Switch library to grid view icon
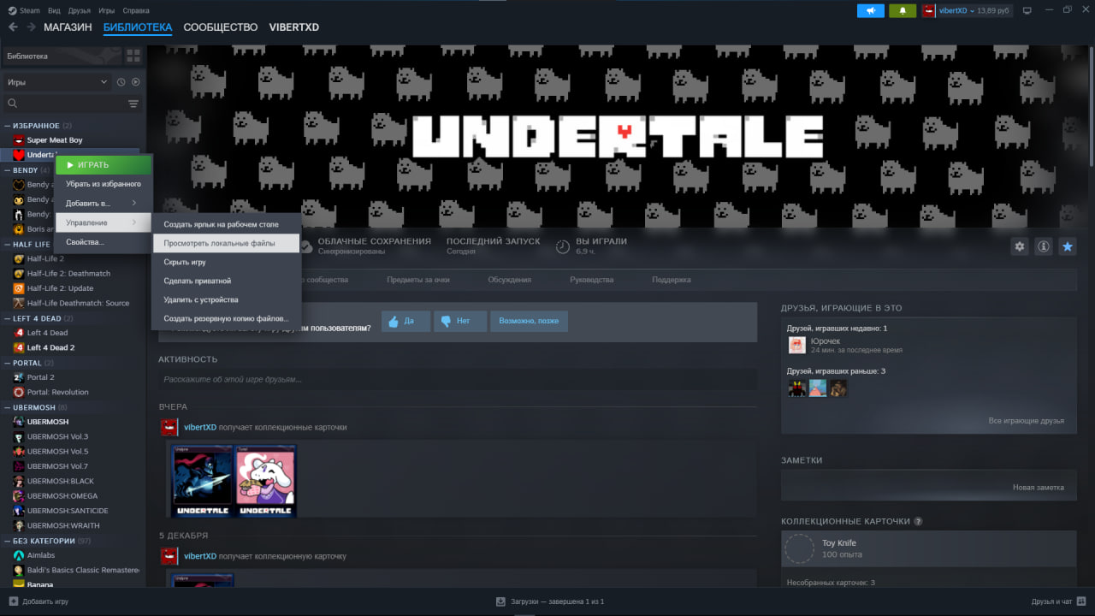The image size is (1095, 616). [x=133, y=56]
